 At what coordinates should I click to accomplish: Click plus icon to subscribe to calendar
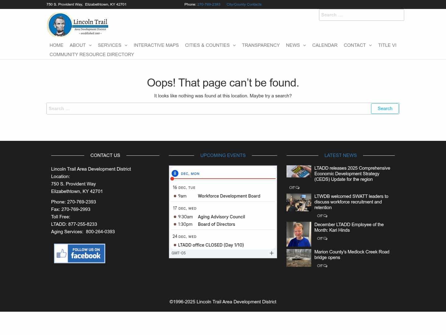click(272, 253)
